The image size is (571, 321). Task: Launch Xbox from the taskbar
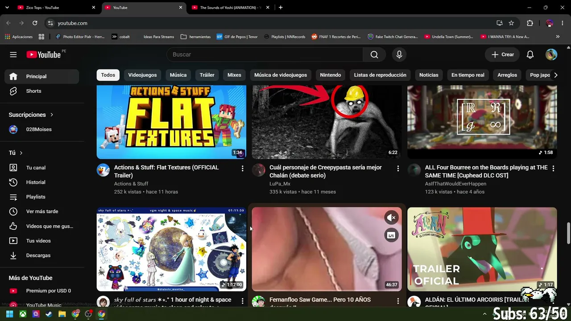coord(23,314)
